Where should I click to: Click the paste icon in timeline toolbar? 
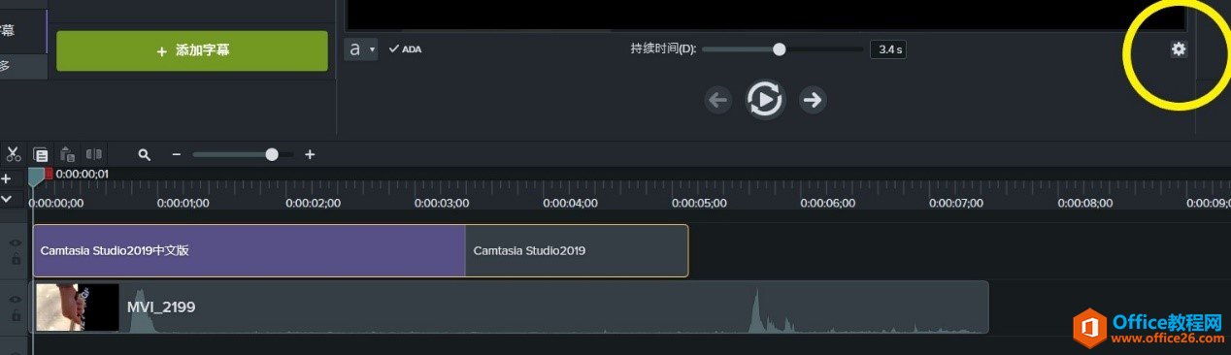(67, 153)
